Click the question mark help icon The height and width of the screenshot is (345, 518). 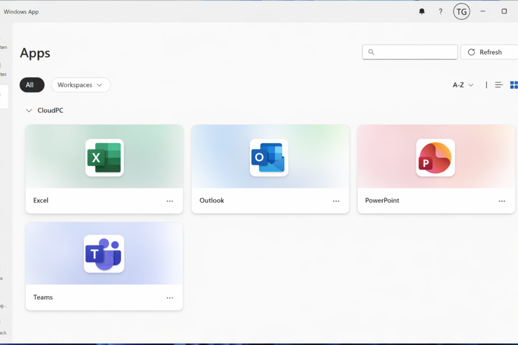[x=441, y=12]
